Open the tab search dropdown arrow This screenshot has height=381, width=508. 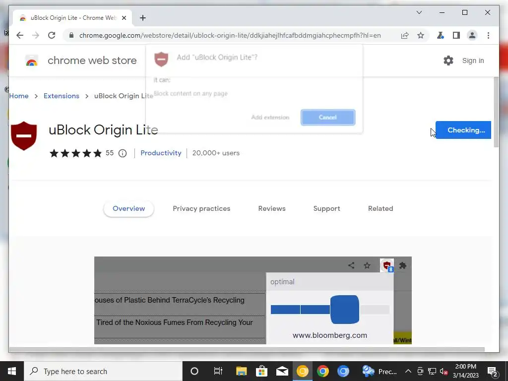click(x=419, y=12)
